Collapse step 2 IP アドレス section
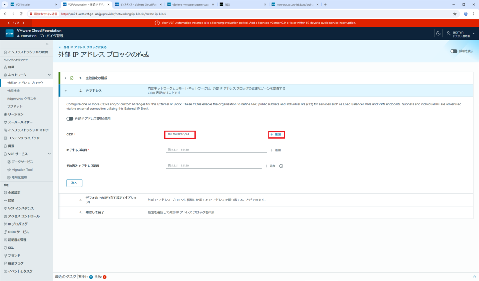 pos(65,90)
